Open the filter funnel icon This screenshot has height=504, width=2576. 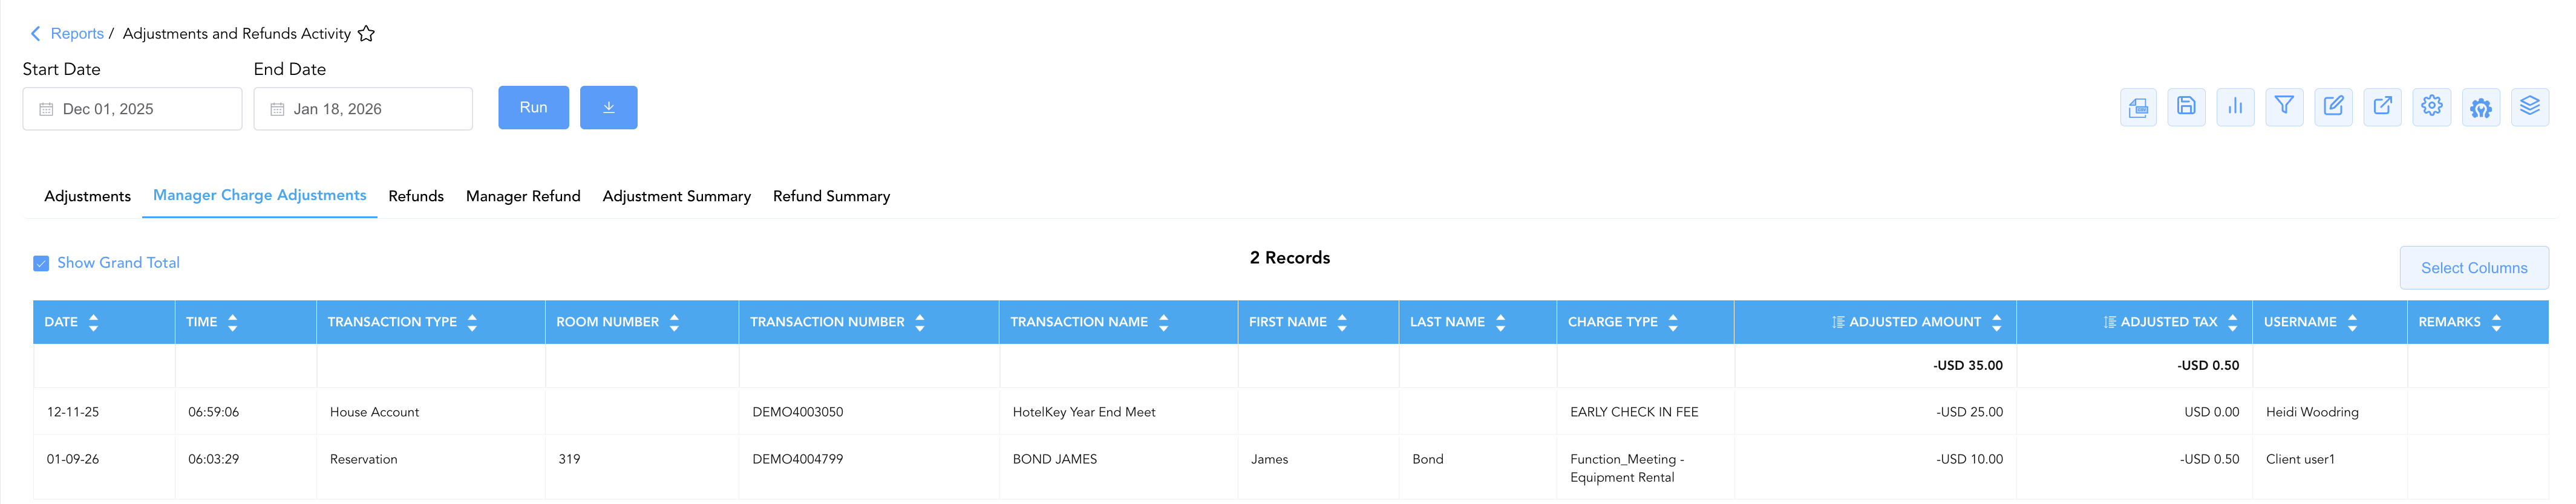pos(2284,108)
